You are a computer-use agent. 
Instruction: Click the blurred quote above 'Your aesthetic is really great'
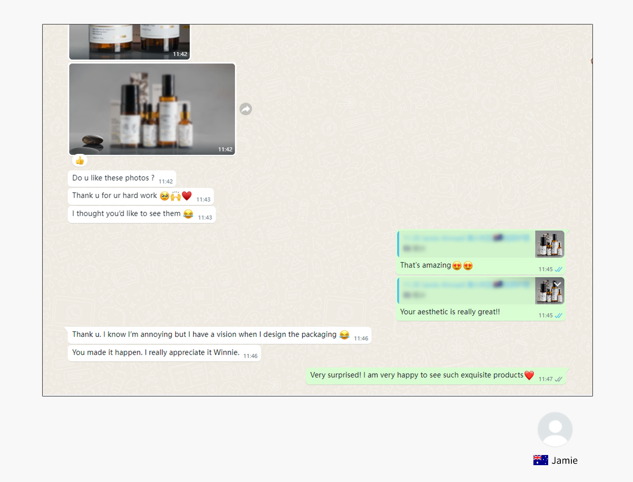click(x=466, y=290)
